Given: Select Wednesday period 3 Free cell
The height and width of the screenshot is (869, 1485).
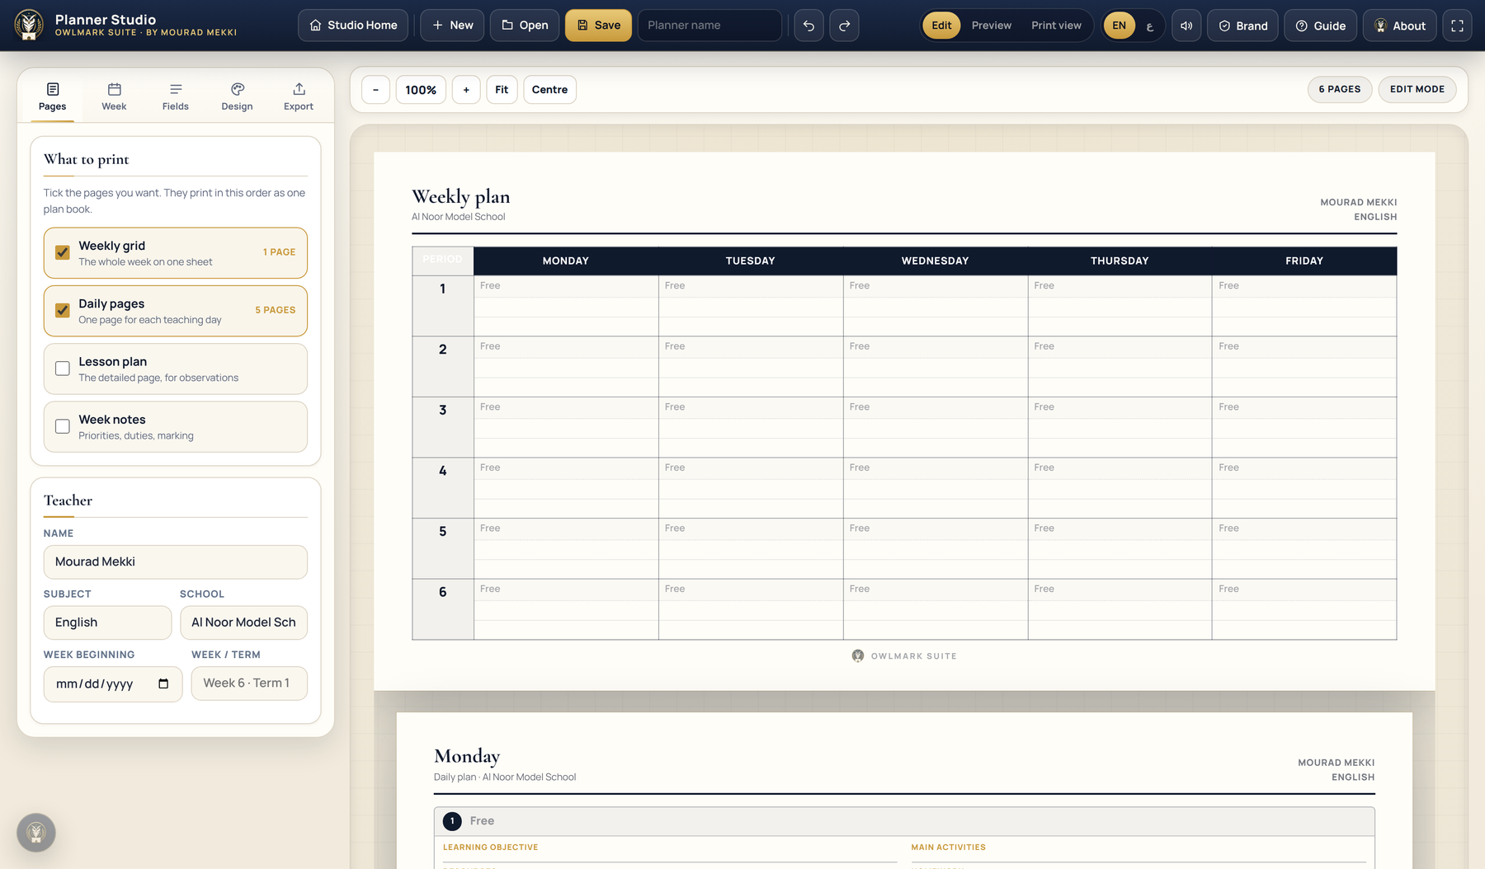Looking at the screenshot, I should (x=936, y=427).
